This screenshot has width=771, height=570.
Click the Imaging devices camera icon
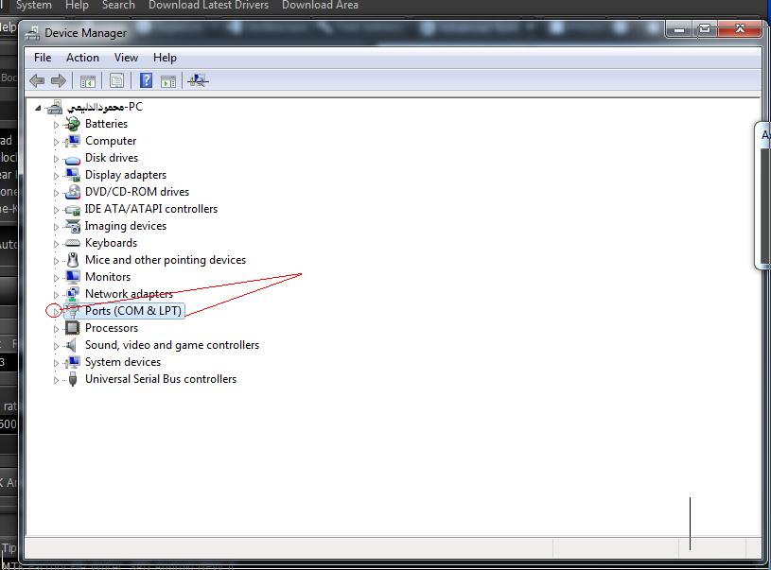[73, 226]
